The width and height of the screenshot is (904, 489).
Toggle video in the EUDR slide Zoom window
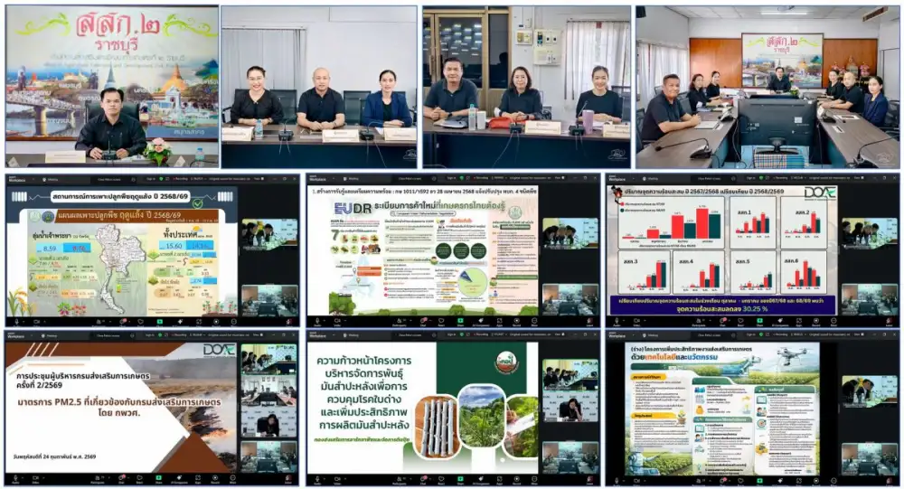337,321
